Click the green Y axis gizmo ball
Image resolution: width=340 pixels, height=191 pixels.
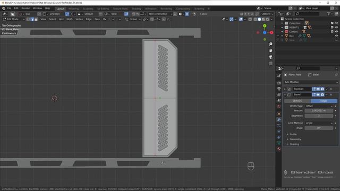pyautogui.click(x=265, y=26)
